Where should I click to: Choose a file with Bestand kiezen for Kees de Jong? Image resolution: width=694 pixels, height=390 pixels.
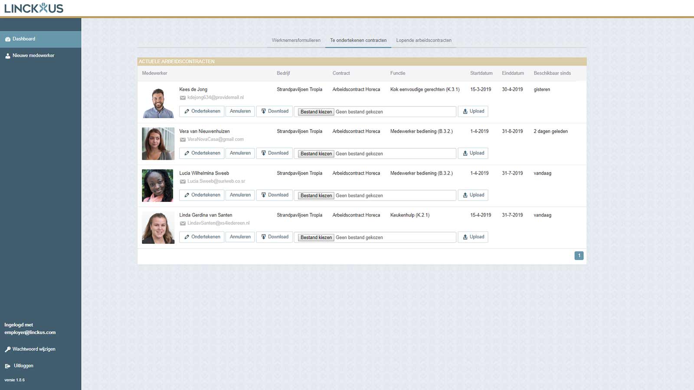[x=316, y=112]
